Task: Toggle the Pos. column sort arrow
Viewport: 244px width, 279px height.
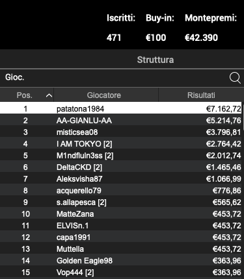Action: pyautogui.click(x=49, y=95)
